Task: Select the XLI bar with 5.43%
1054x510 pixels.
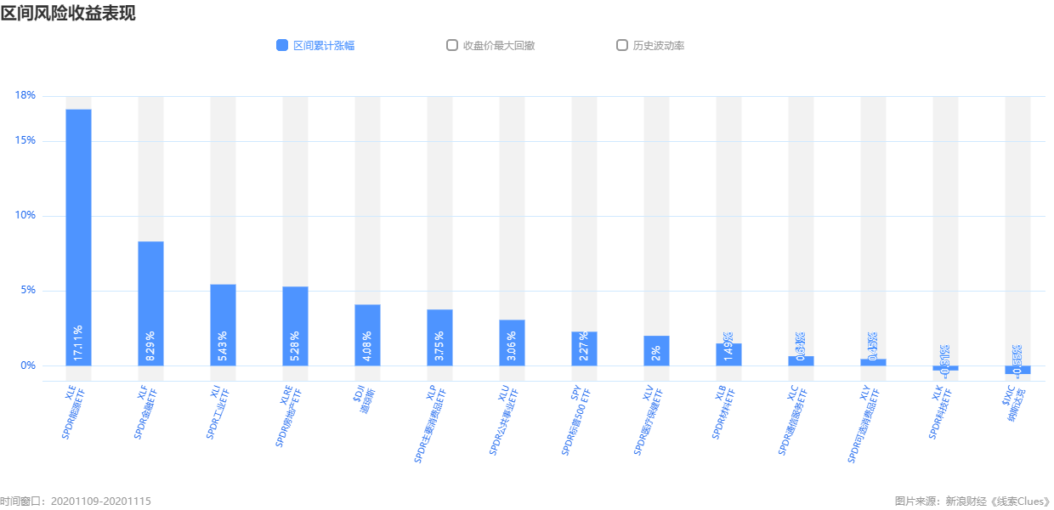Action: [x=223, y=326]
